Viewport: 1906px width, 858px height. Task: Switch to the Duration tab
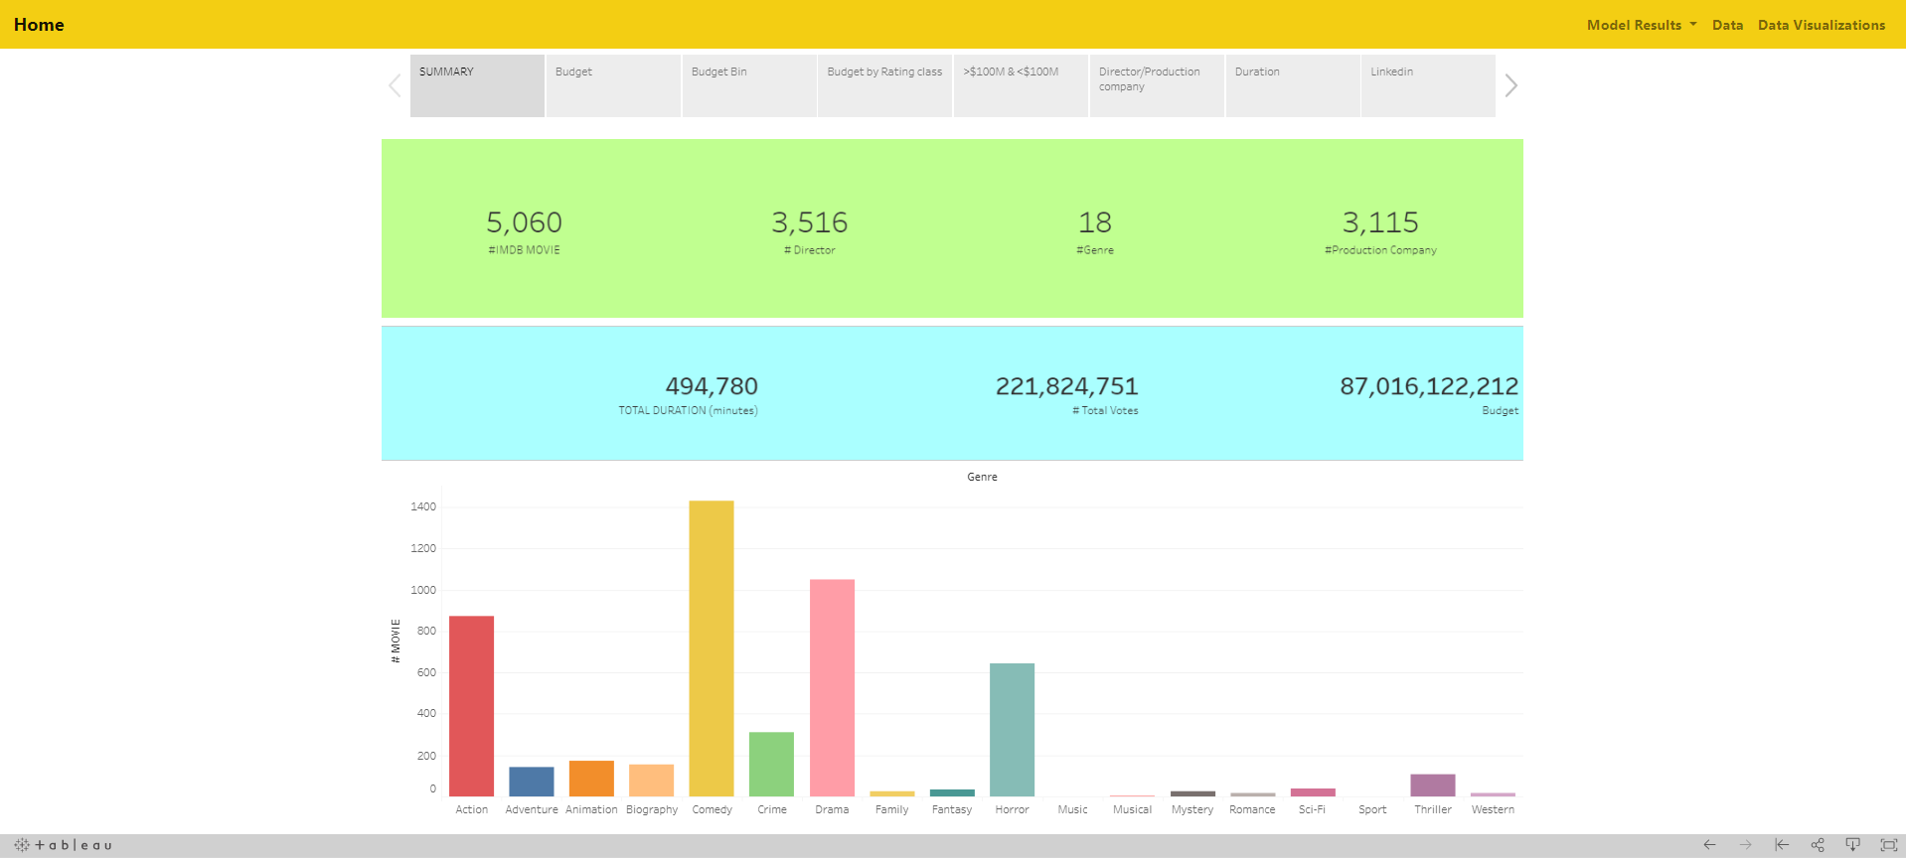pyautogui.click(x=1293, y=85)
